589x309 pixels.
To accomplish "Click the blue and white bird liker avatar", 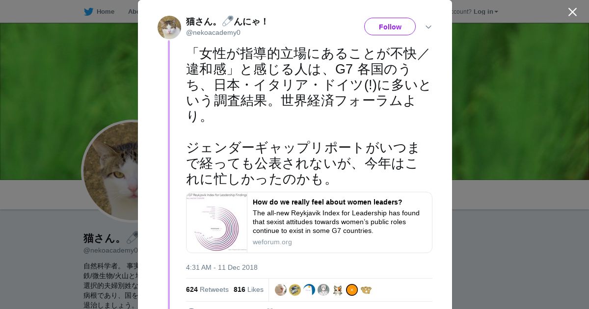I will pos(309,290).
